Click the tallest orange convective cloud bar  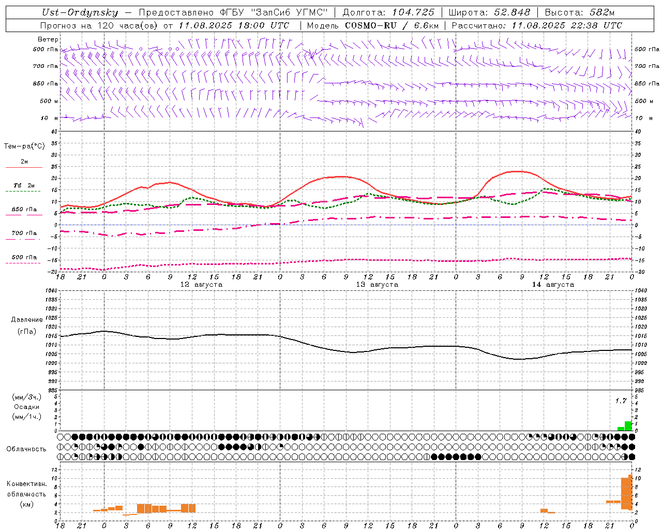point(630,492)
